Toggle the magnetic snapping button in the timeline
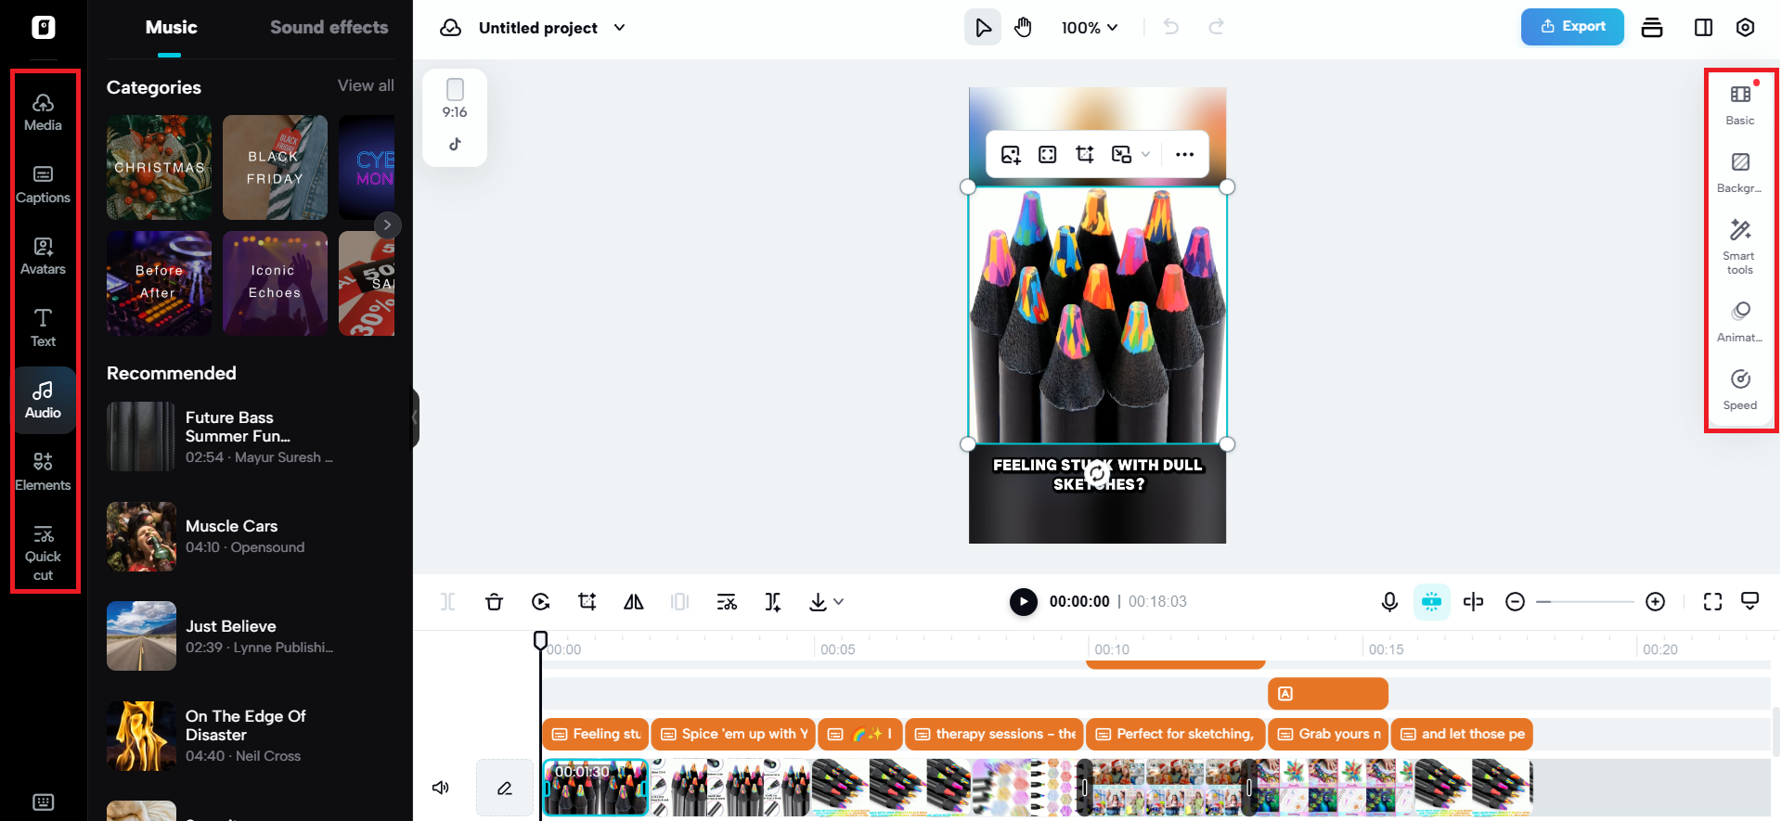 [x=1431, y=602]
